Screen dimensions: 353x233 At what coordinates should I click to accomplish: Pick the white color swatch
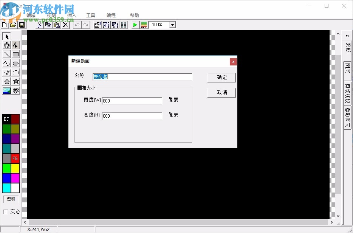coord(15,188)
